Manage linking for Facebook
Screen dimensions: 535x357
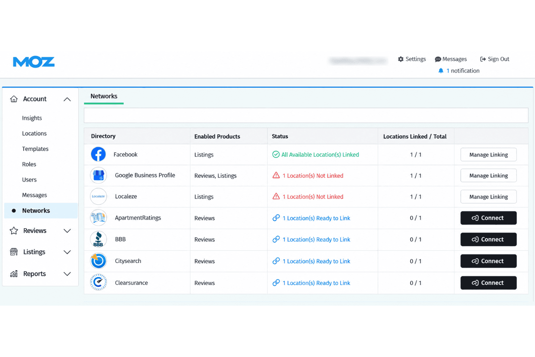pos(488,154)
